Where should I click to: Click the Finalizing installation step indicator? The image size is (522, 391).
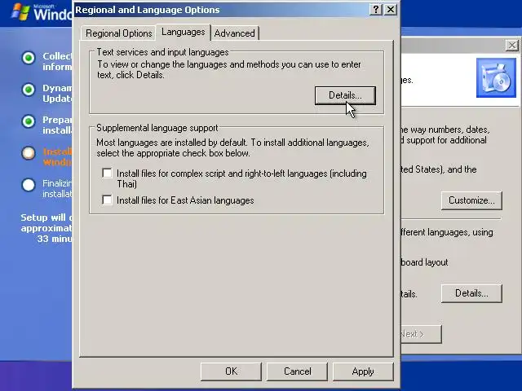(29, 185)
